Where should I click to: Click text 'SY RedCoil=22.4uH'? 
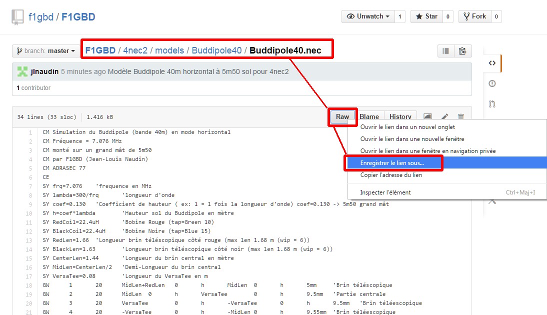pos(70,222)
